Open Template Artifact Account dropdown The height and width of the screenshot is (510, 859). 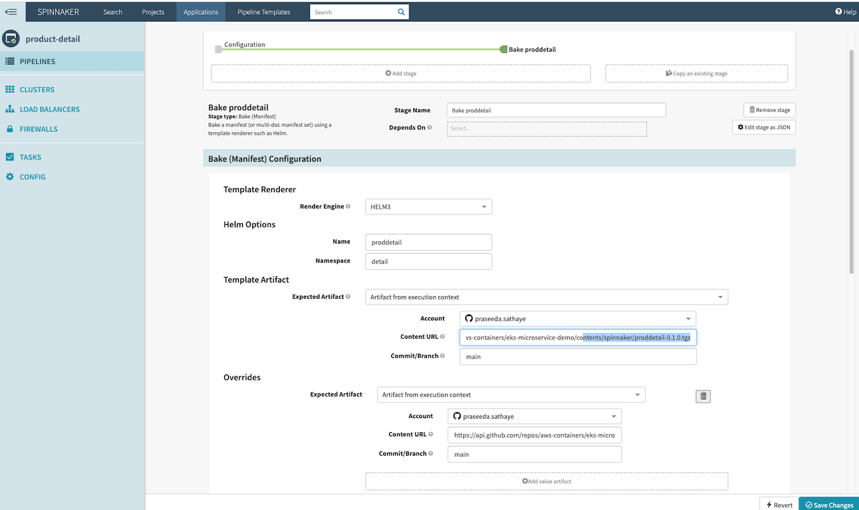pyautogui.click(x=578, y=319)
